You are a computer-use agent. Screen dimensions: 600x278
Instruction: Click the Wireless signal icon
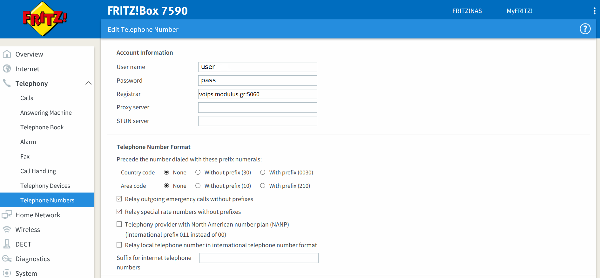click(x=7, y=229)
